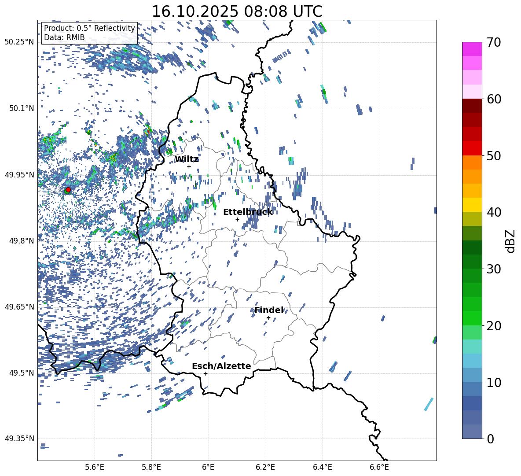Click the 50 value on colorbar
The image size is (521, 476).
pos(494,156)
